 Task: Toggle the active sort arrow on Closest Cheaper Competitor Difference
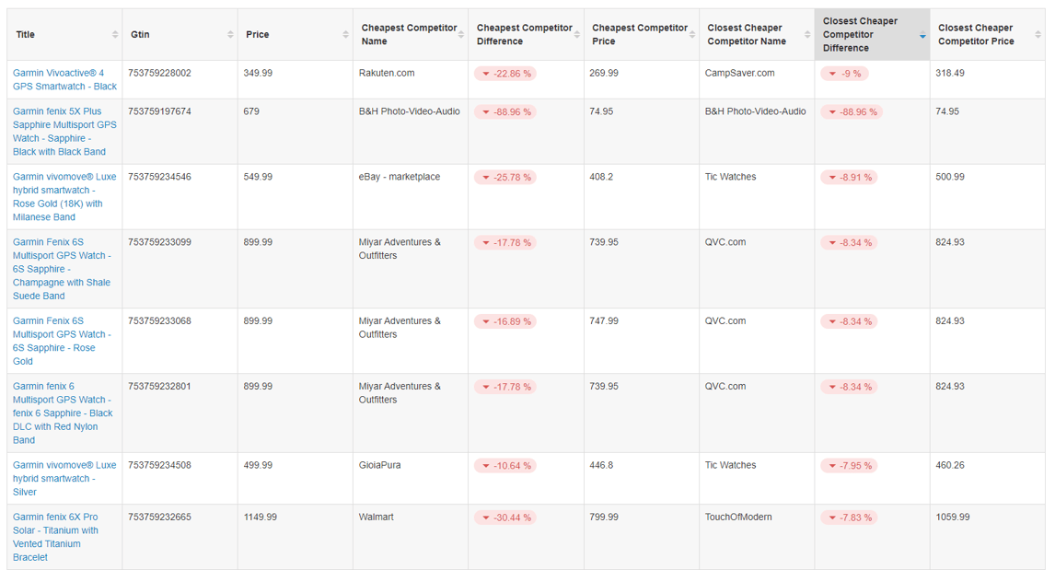click(x=922, y=35)
